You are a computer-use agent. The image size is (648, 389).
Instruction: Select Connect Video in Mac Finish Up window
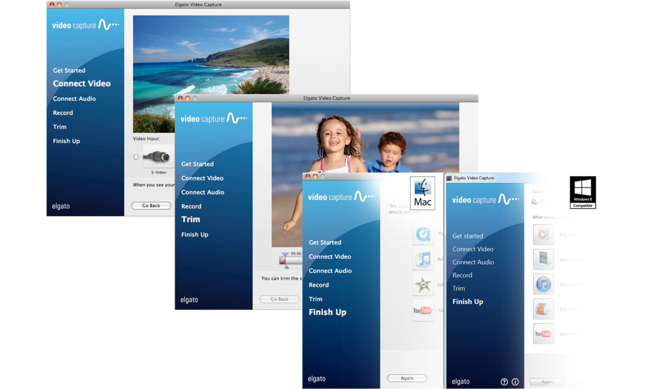pyautogui.click(x=330, y=256)
